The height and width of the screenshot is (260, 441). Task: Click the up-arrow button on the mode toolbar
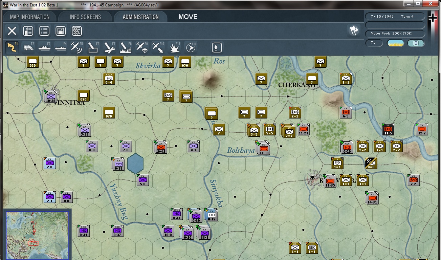tap(217, 47)
